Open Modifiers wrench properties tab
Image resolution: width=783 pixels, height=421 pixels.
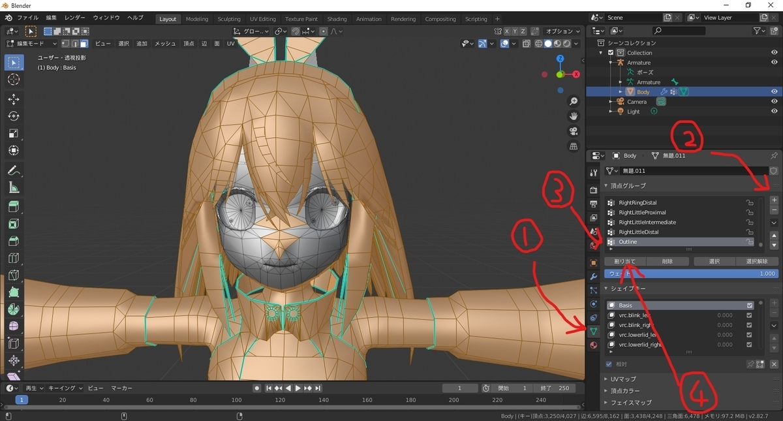(593, 277)
